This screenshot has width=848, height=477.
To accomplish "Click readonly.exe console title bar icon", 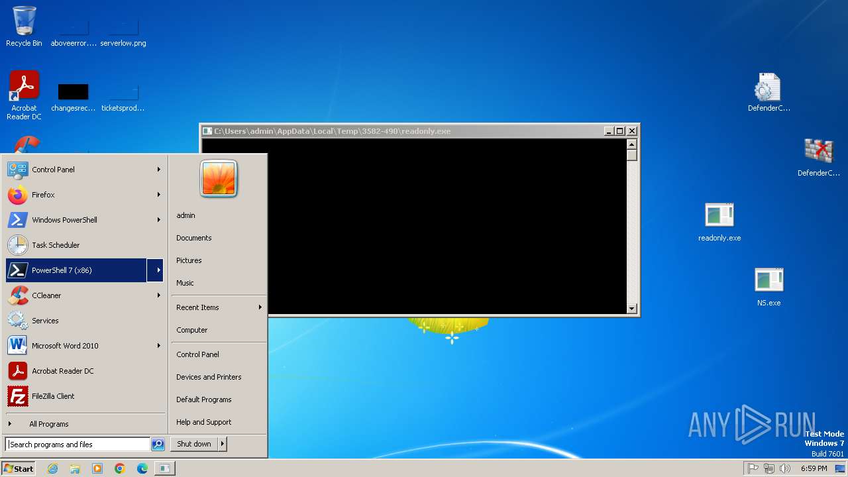I will pos(207,131).
